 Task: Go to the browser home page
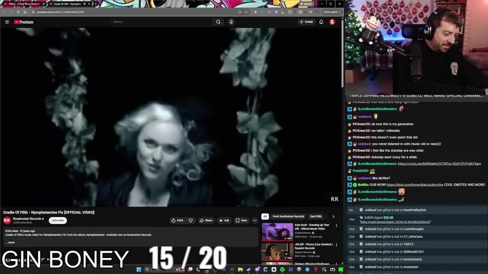[25, 12]
